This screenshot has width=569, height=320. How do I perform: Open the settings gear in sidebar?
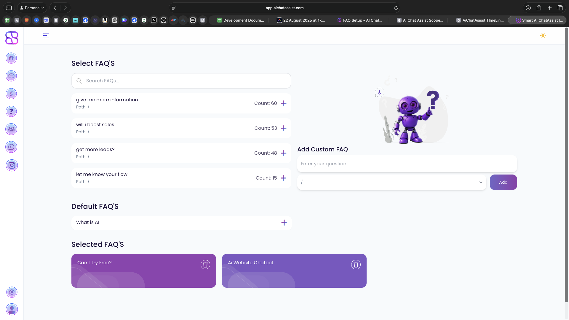(12, 292)
